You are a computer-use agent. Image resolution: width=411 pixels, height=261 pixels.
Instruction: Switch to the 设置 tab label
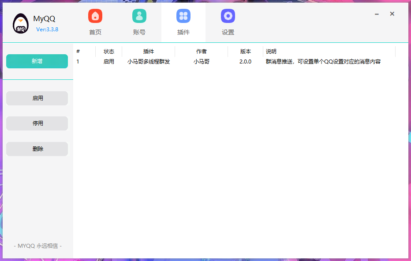(228, 33)
